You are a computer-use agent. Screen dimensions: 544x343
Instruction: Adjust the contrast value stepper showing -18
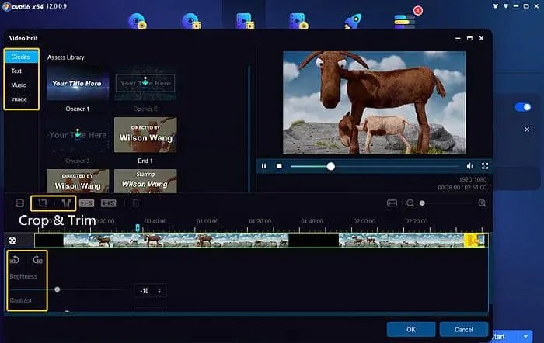pyautogui.click(x=160, y=290)
